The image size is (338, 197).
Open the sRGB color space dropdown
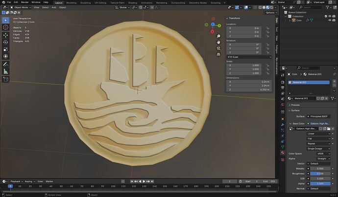[323, 154]
